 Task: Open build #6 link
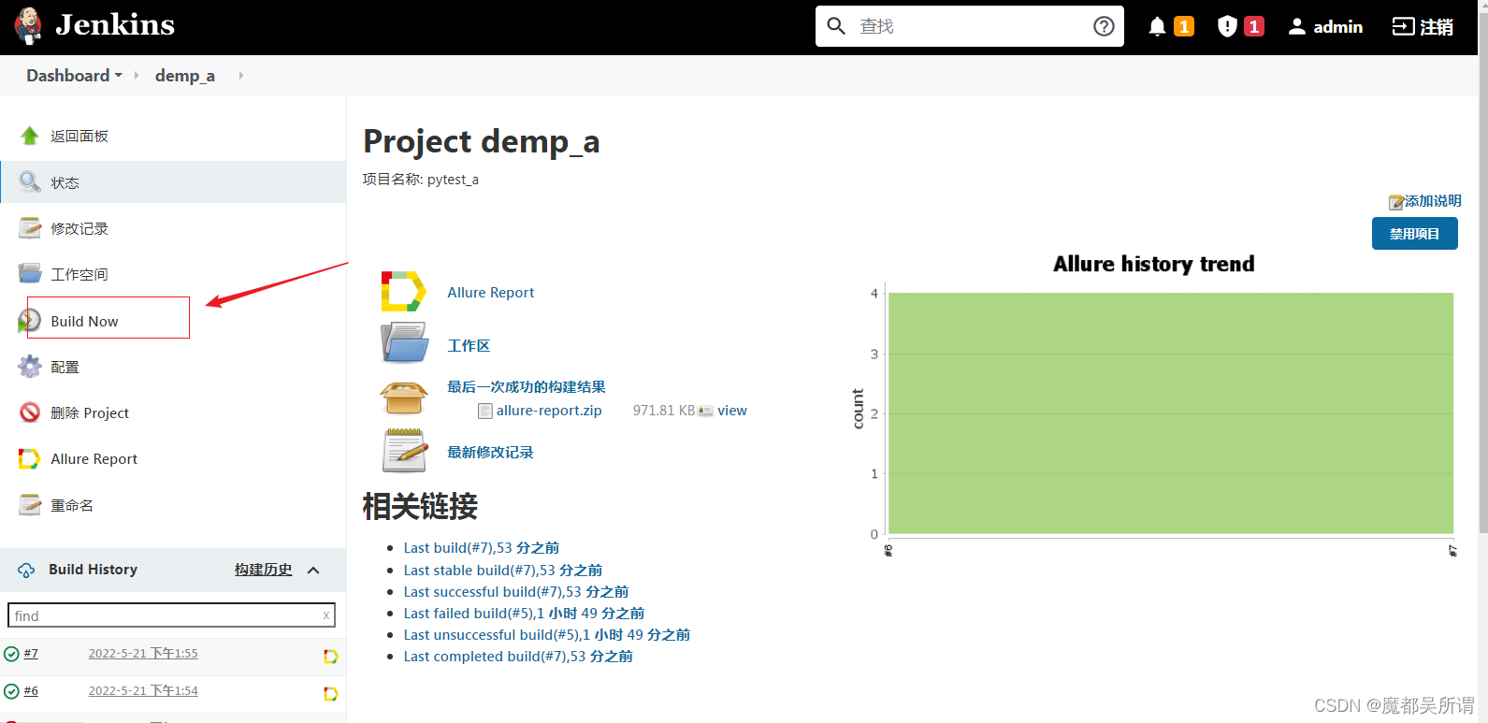[x=31, y=690]
